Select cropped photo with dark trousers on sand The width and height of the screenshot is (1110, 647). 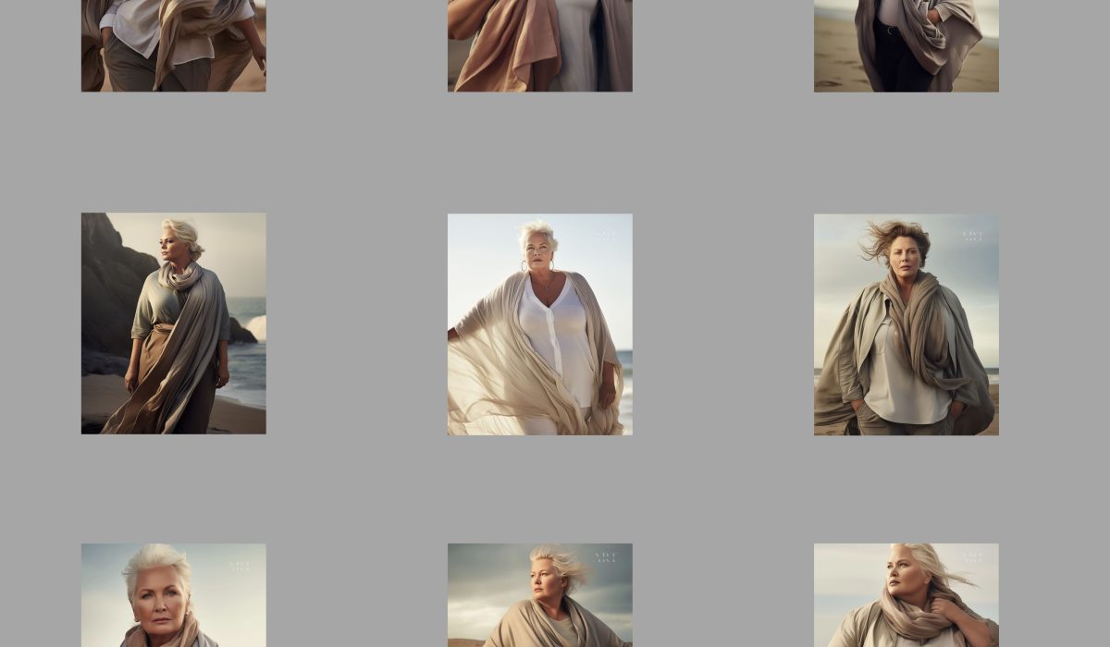tap(906, 46)
